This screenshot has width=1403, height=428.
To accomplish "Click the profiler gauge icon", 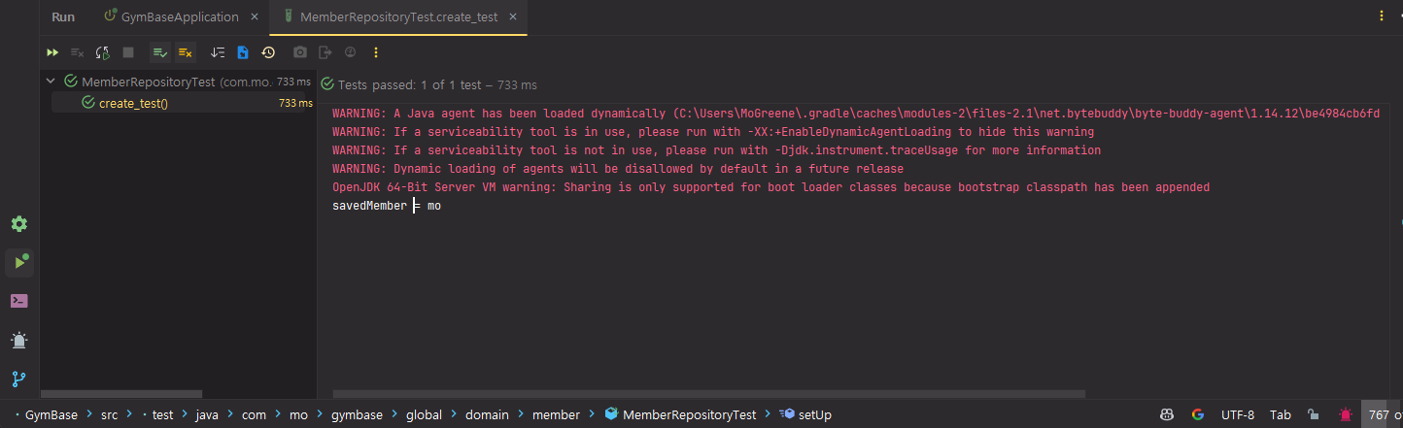I will [x=350, y=52].
